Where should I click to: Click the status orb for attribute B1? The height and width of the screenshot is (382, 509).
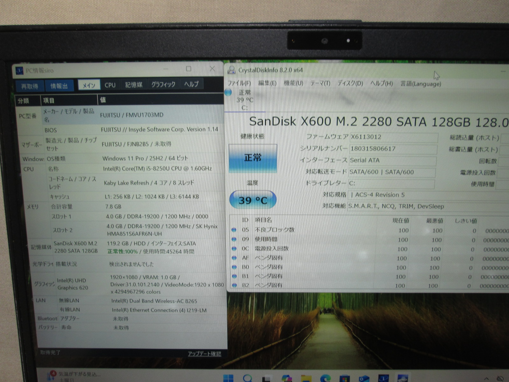tap(234, 276)
